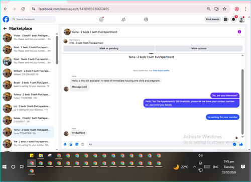The height and width of the screenshot is (182, 251).
Task: Click the address bar URL
Action: coord(74,9)
